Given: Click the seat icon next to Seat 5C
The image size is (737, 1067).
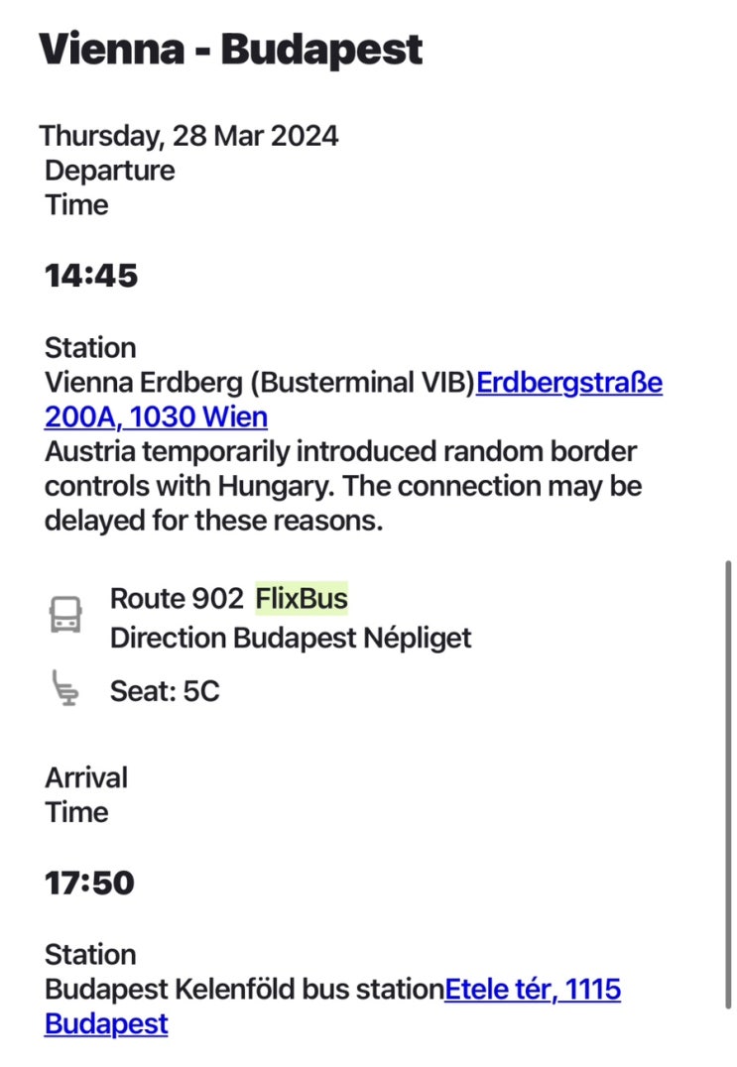Looking at the screenshot, I should coord(65,689).
